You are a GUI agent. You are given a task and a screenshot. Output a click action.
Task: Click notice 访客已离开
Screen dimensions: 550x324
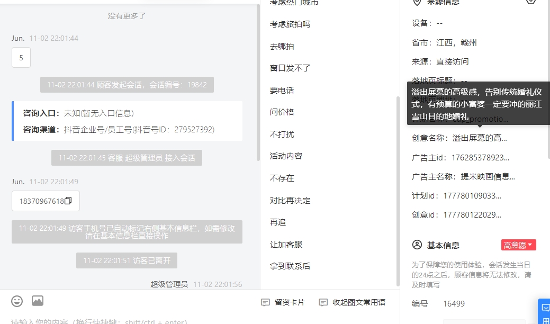point(127,260)
